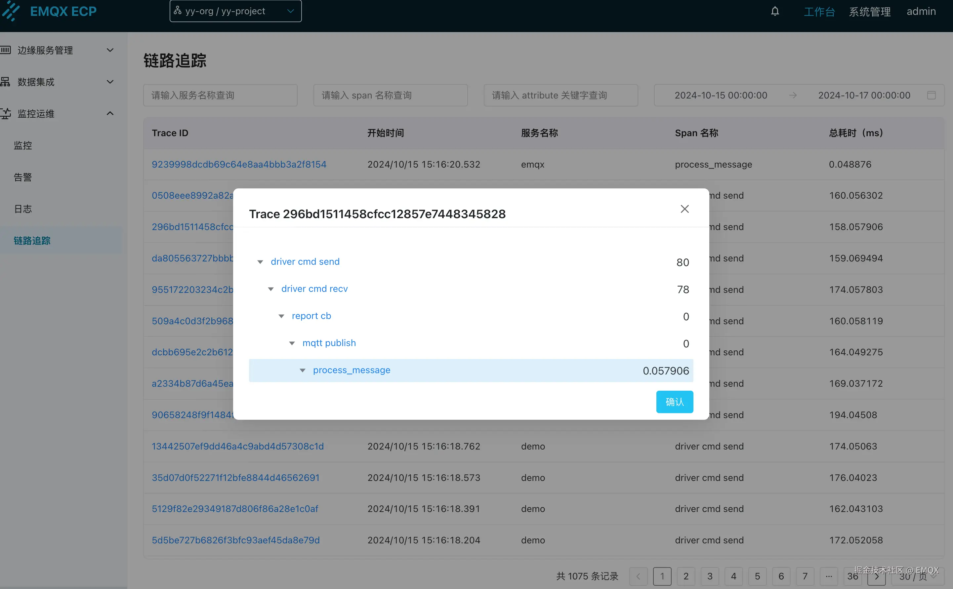953x589 pixels.
Task: Click the org/project tree icon in selector
Action: point(178,11)
